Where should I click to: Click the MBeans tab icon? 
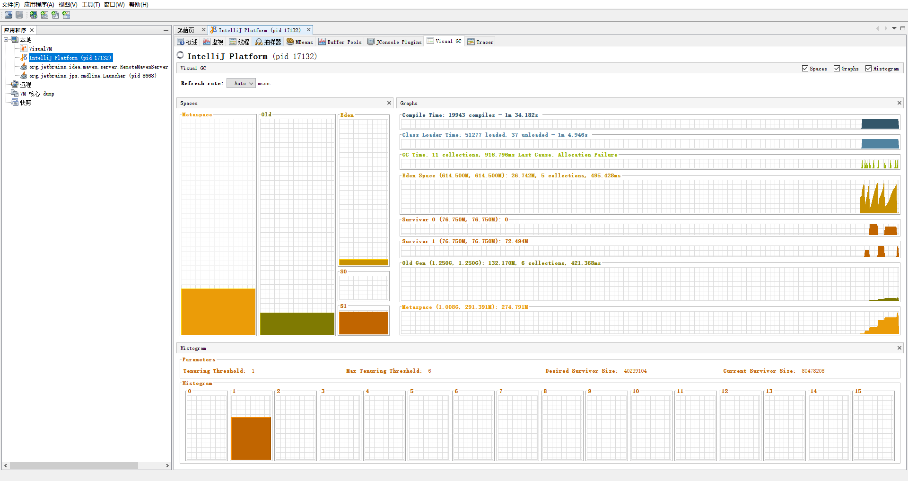click(x=290, y=42)
